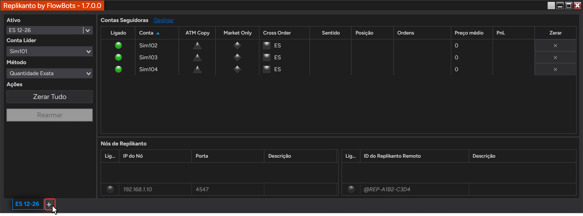
Task: Maximize the Replikanto window
Action: [569, 5]
